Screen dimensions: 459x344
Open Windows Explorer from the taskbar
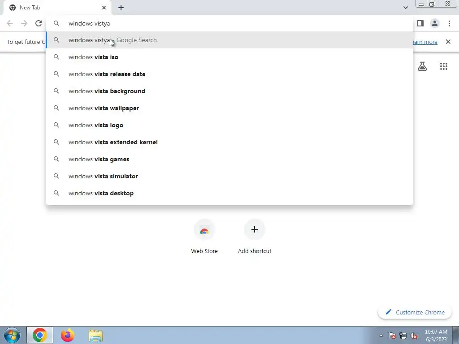(95, 335)
